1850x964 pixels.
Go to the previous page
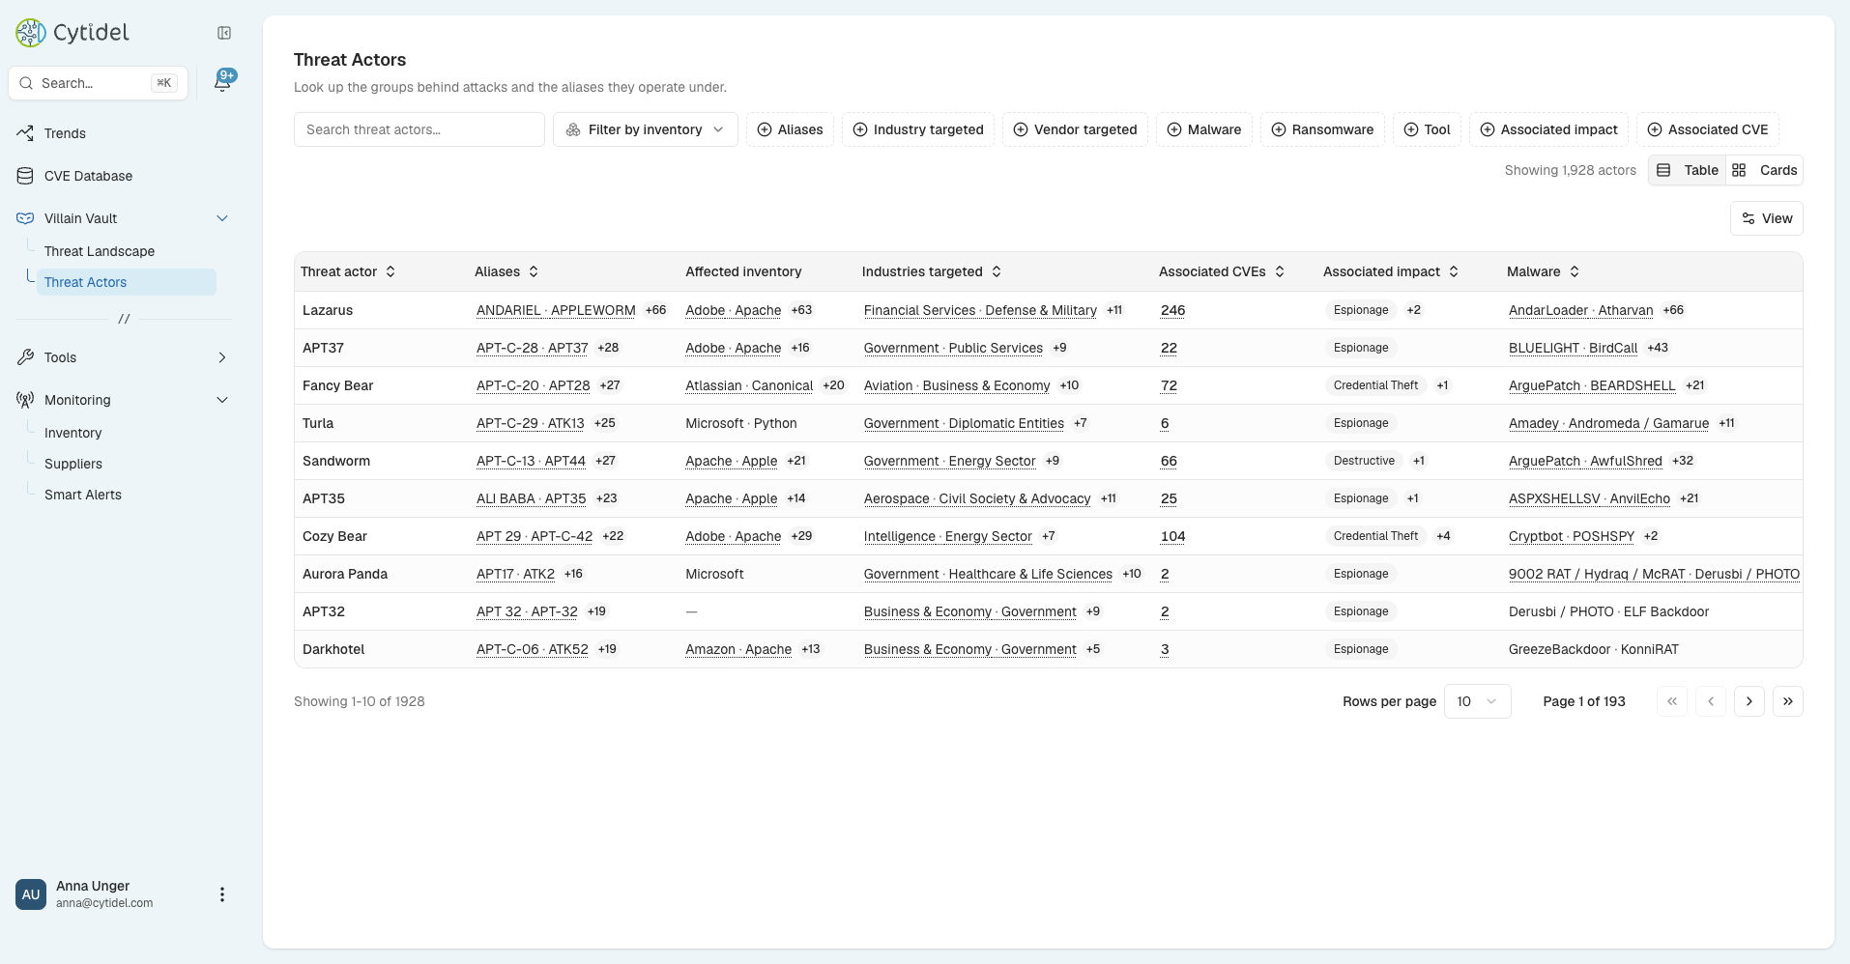point(1711,701)
